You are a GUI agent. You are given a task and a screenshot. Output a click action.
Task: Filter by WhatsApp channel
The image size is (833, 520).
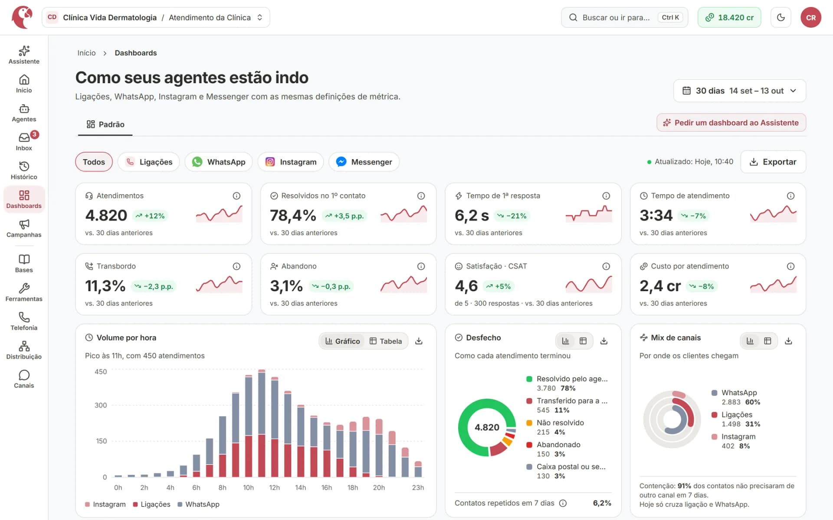click(x=219, y=162)
